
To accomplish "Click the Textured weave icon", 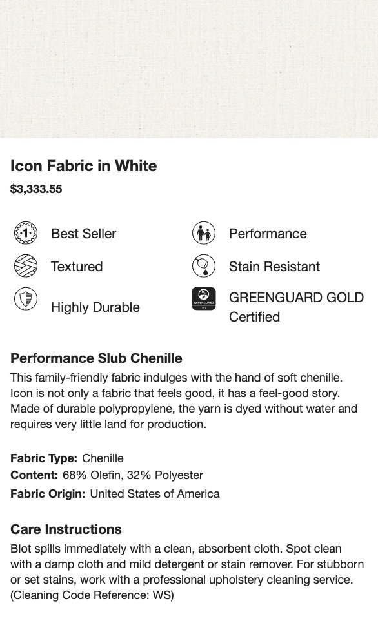I will pyautogui.click(x=26, y=266).
